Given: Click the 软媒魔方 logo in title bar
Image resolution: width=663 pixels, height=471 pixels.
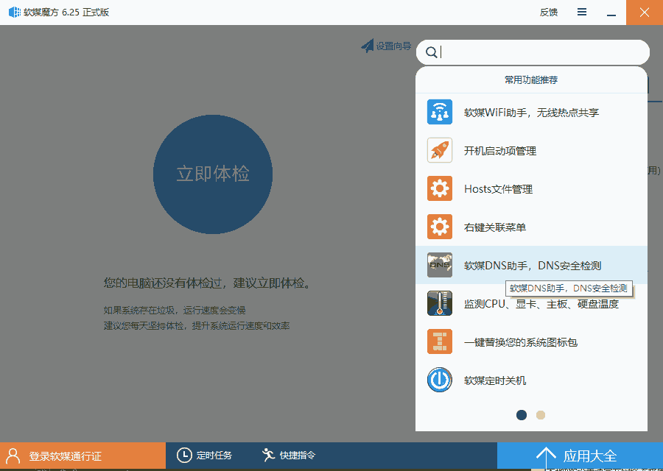Looking at the screenshot, I should click(15, 13).
